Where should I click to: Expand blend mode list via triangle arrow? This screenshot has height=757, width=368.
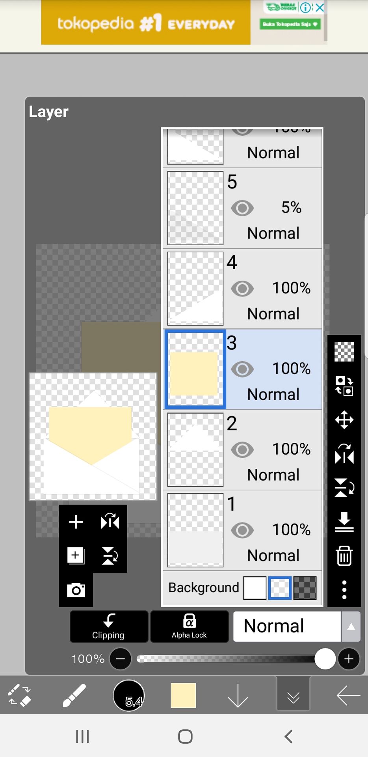click(x=351, y=626)
